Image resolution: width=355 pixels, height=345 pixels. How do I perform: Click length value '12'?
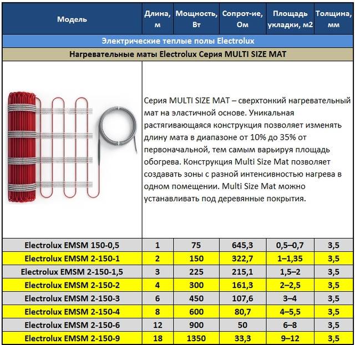(x=158, y=325)
